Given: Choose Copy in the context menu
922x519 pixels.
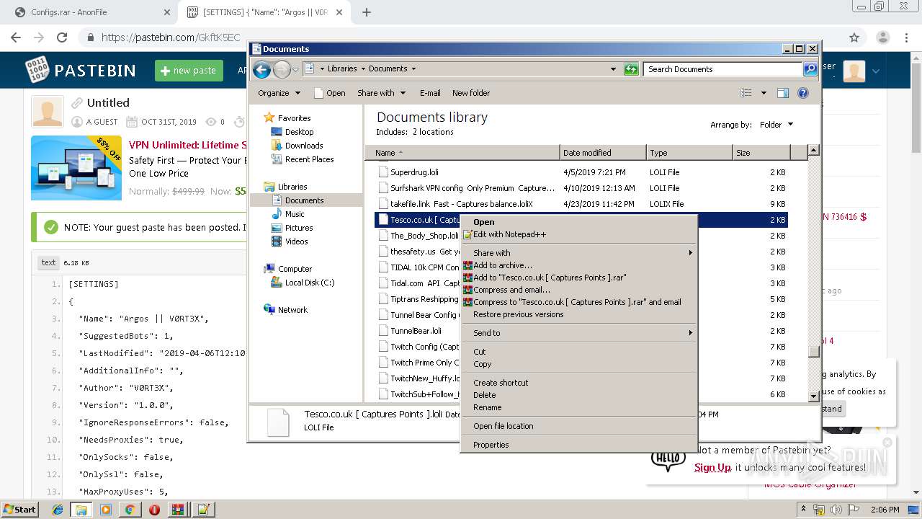Looking at the screenshot, I should (579, 364).
